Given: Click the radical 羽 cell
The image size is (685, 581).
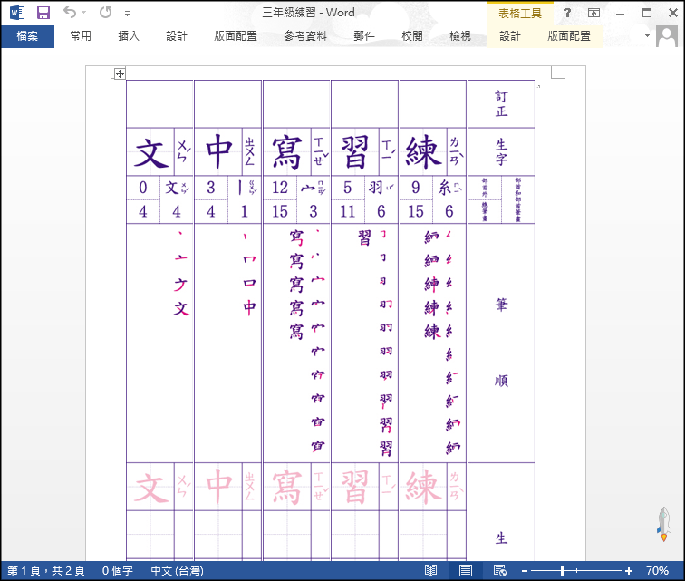Looking at the screenshot, I should point(381,188).
